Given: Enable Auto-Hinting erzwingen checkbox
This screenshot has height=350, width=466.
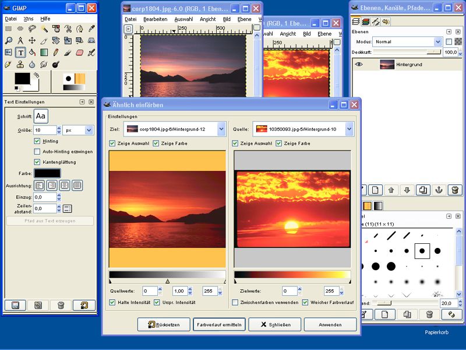Looking at the screenshot, I should [37, 152].
